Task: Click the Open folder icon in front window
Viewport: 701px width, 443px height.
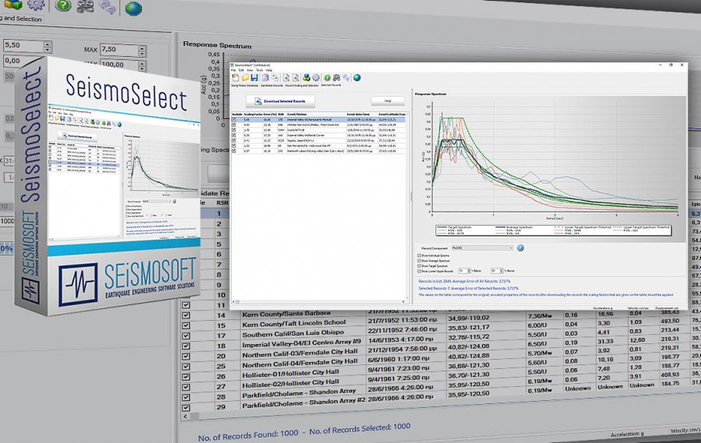Action: (x=245, y=77)
